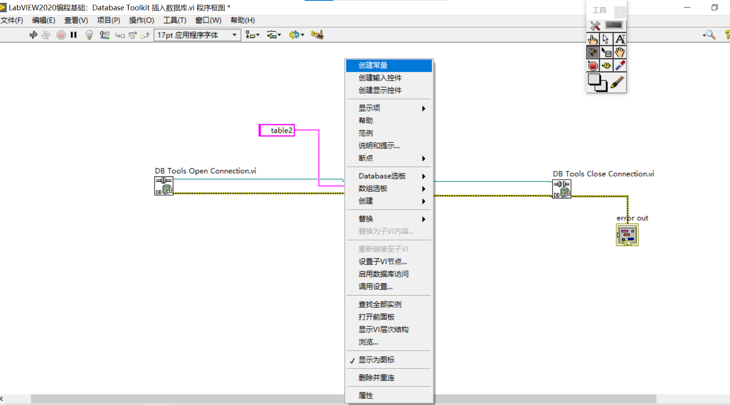Screen dimensions: 730x405
Task: Select the Connect Wire tool in 工具 palette
Action: pos(593,52)
